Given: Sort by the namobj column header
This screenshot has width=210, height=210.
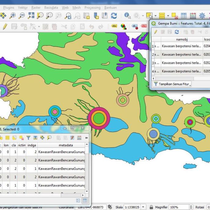Looking at the screenshot, I should click(x=182, y=39).
